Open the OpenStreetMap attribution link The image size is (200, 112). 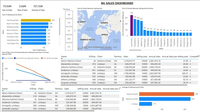[106, 49]
